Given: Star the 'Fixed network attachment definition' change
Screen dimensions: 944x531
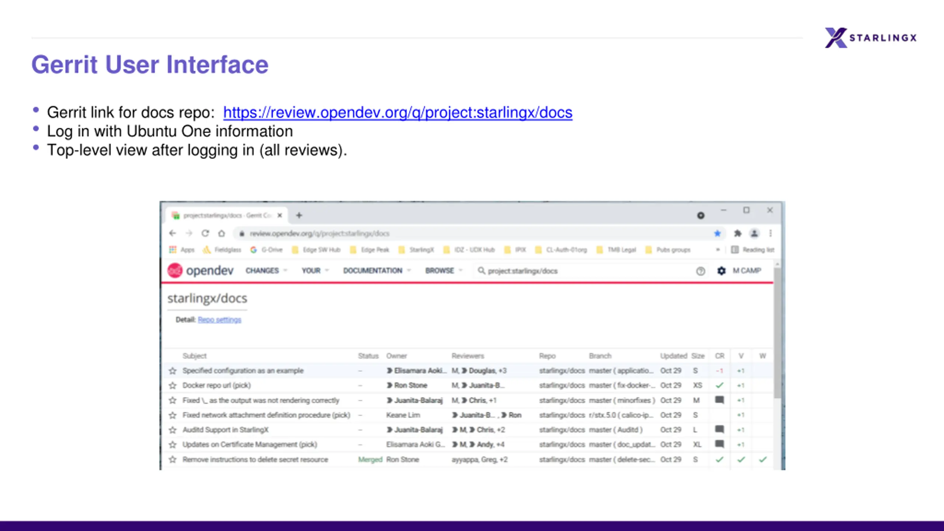Looking at the screenshot, I should [172, 415].
